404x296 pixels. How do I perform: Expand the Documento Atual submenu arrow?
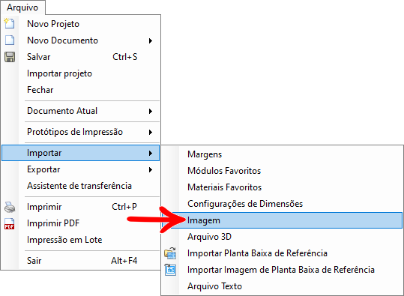(151, 112)
